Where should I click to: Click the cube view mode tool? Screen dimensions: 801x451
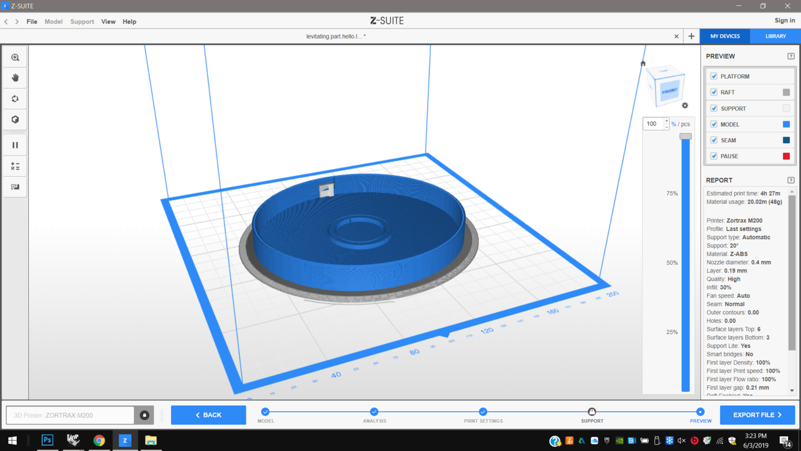(x=15, y=120)
